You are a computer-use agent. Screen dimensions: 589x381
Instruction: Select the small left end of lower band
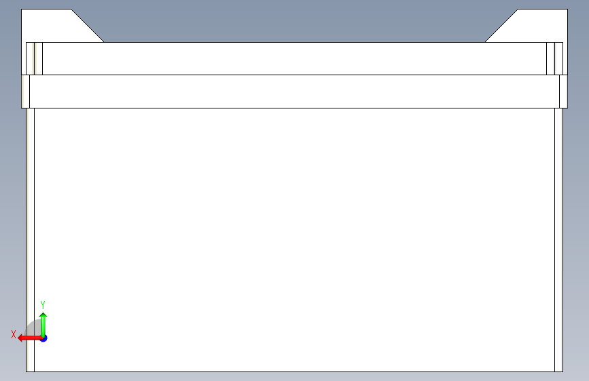click(x=26, y=92)
